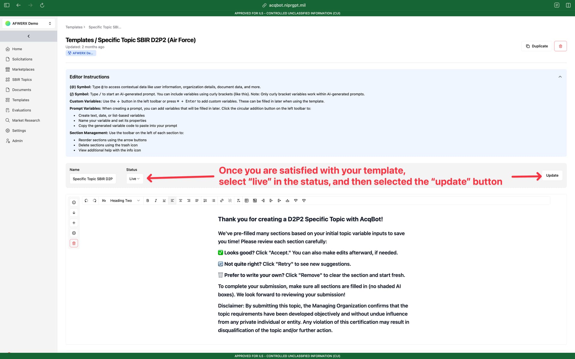Viewport: 575px width, 359px height.
Task: Toggle italic formatting
Action: pyautogui.click(x=156, y=201)
